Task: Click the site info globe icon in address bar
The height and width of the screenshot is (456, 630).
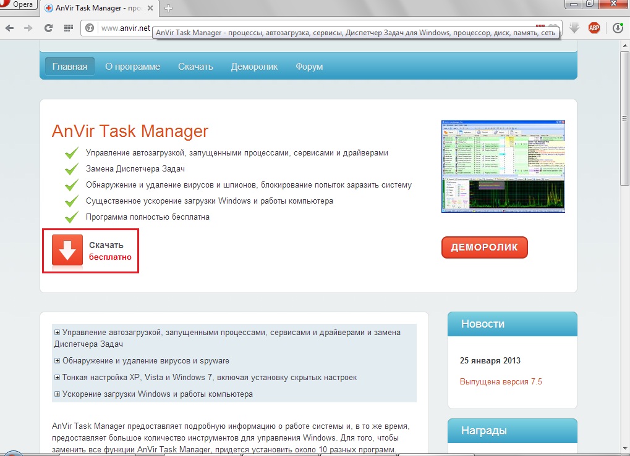Action: [90, 28]
